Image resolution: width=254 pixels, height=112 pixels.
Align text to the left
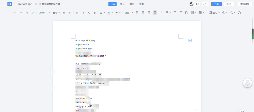point(137,13)
